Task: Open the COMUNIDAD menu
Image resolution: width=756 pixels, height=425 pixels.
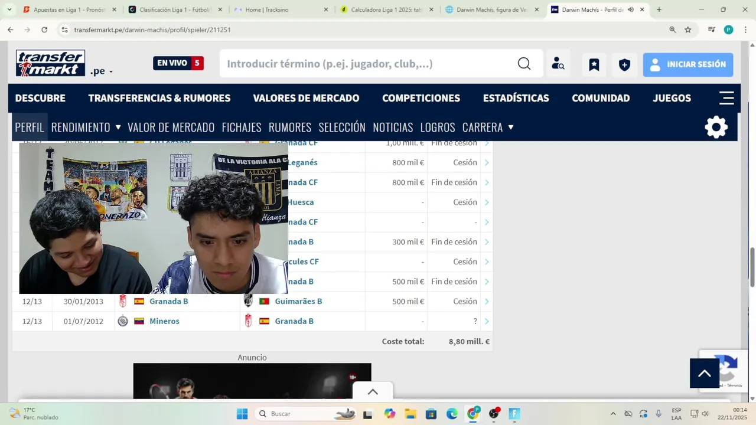Action: 601,98
